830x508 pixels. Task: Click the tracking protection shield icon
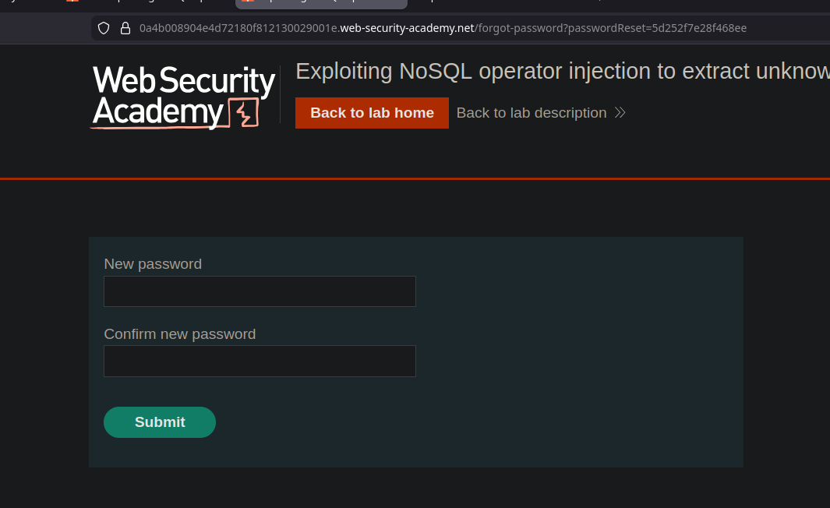coord(104,28)
